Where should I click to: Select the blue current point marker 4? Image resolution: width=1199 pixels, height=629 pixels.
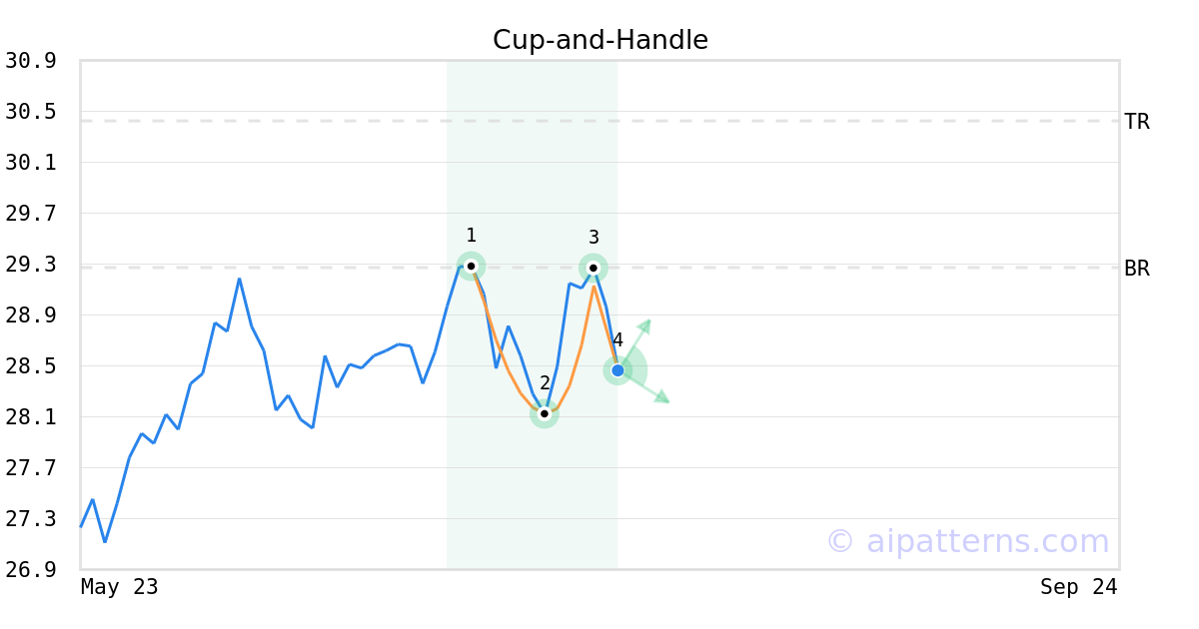tap(617, 370)
